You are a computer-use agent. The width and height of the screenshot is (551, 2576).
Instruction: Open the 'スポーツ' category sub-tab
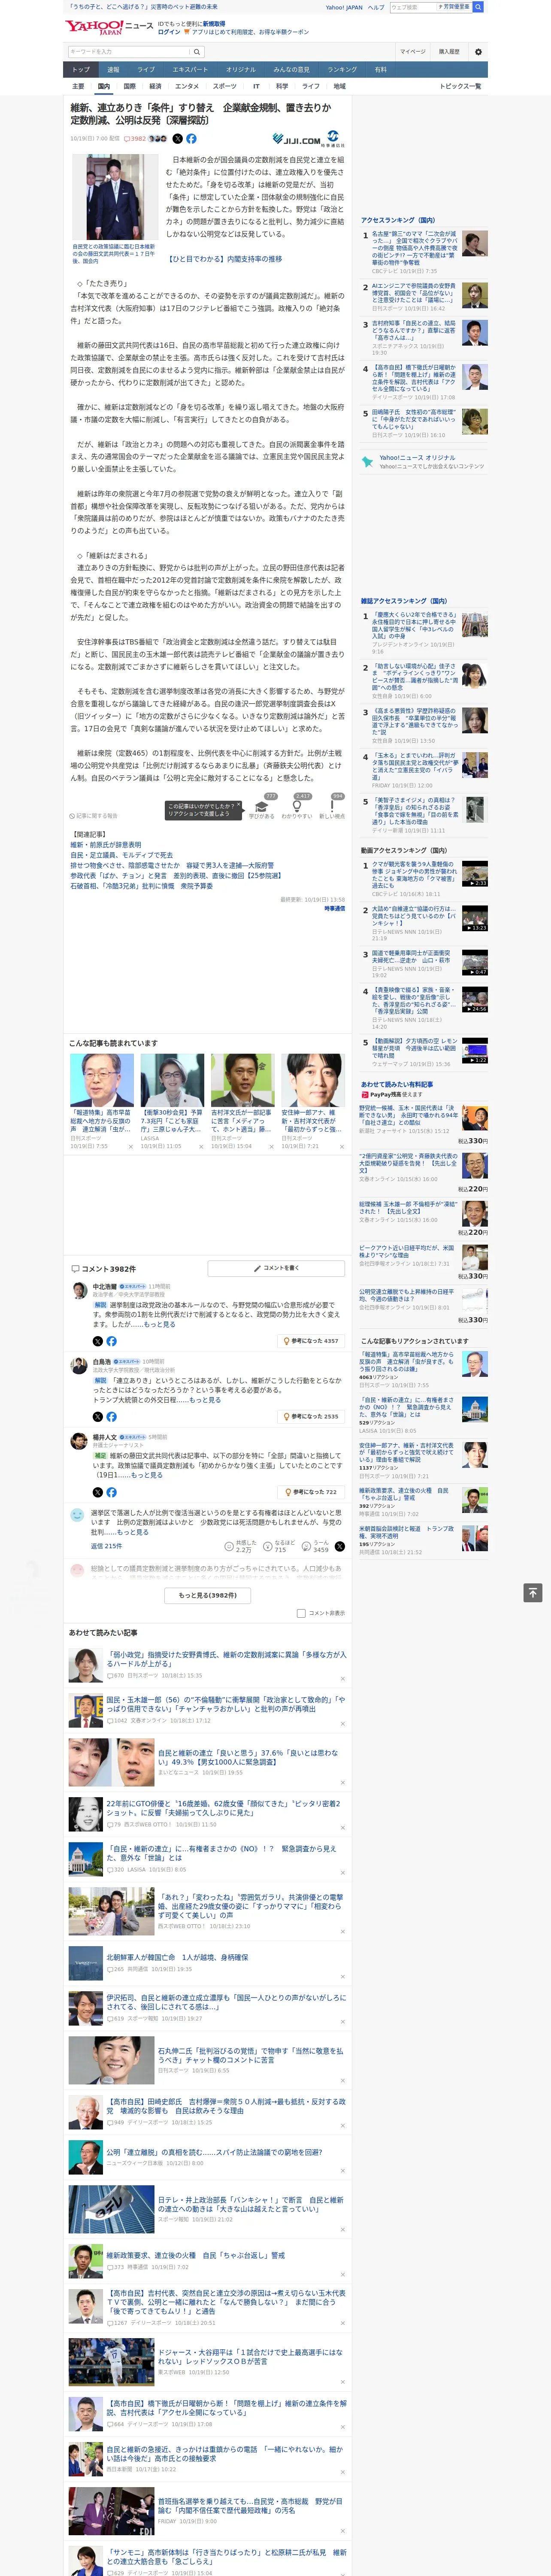tap(224, 86)
